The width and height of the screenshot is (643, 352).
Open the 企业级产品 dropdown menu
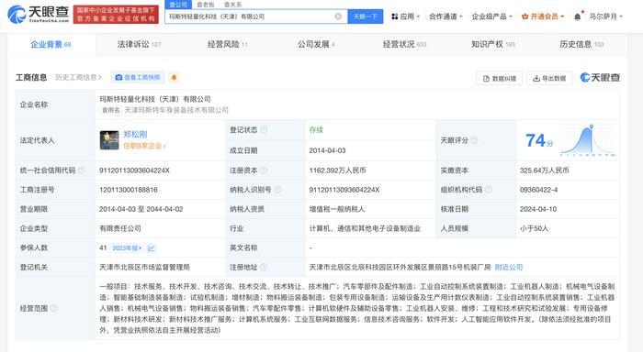[491, 16]
